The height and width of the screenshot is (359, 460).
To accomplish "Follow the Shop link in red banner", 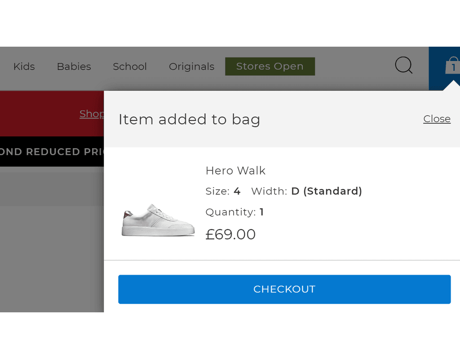I will pos(92,114).
